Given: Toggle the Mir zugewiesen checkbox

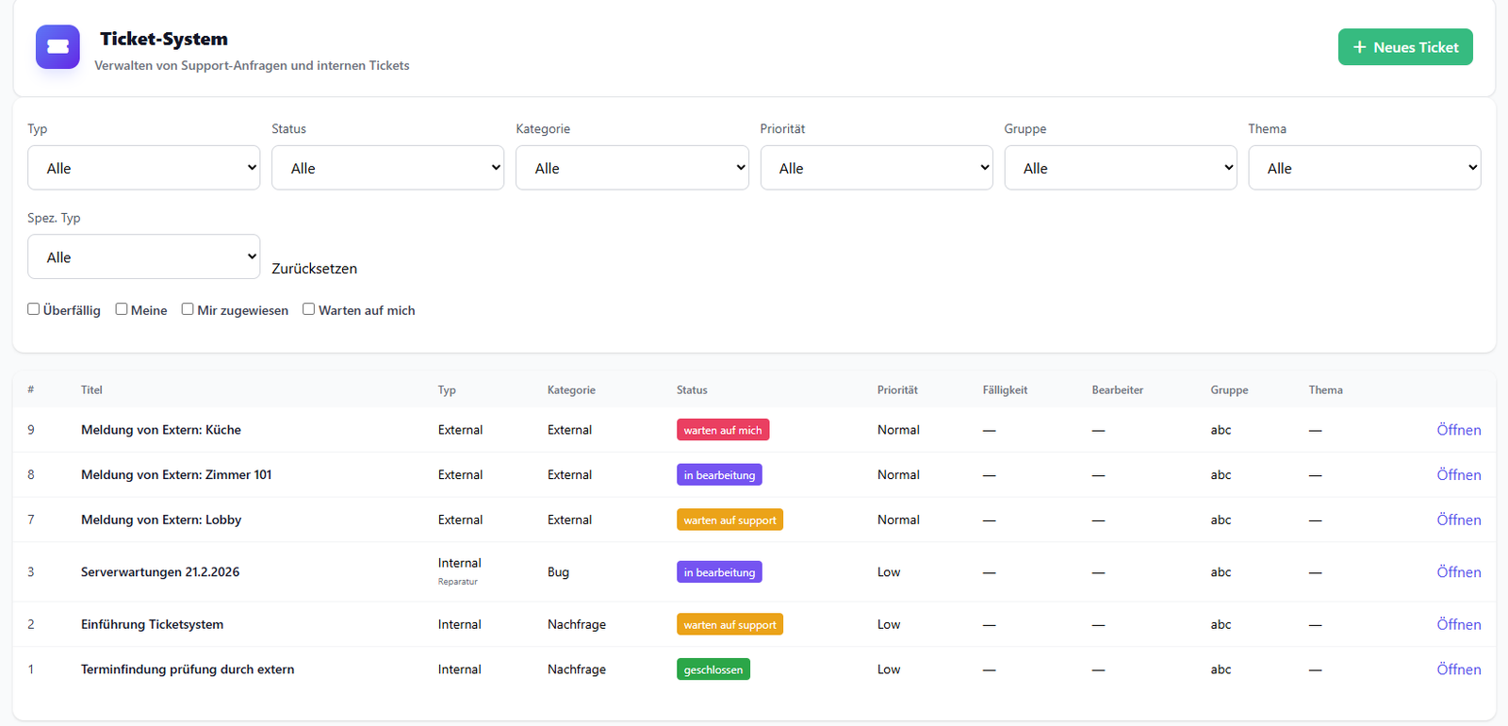Looking at the screenshot, I should click(188, 309).
